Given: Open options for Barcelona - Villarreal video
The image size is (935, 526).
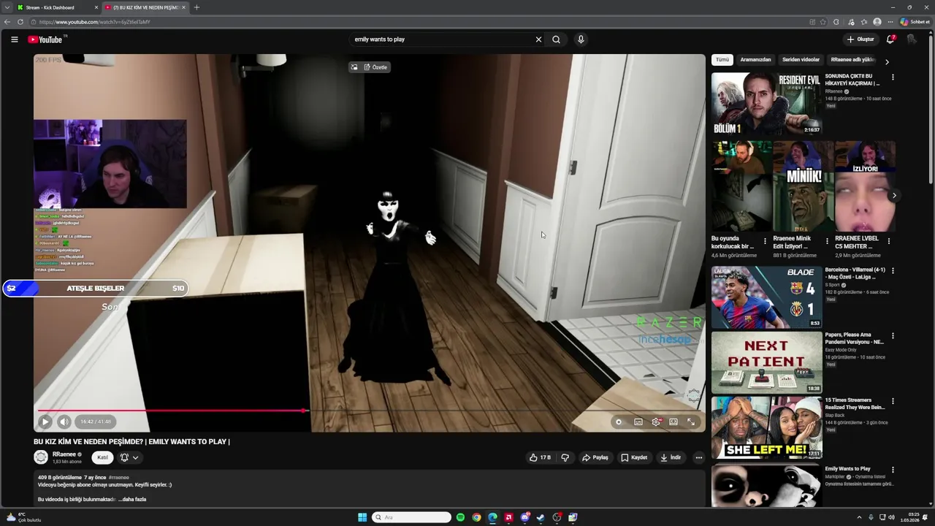Looking at the screenshot, I should [x=893, y=271].
